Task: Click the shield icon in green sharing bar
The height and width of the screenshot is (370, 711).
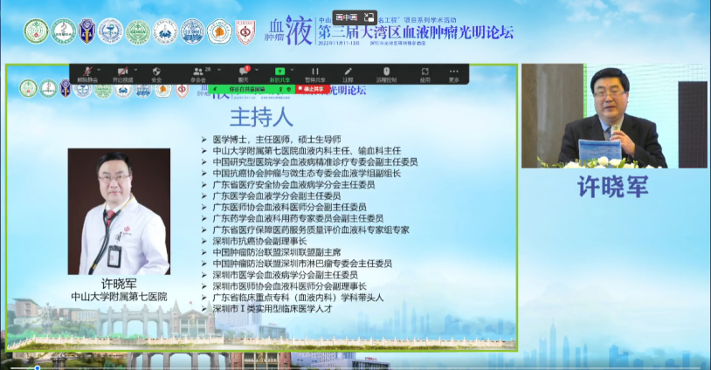Action: pos(289,90)
